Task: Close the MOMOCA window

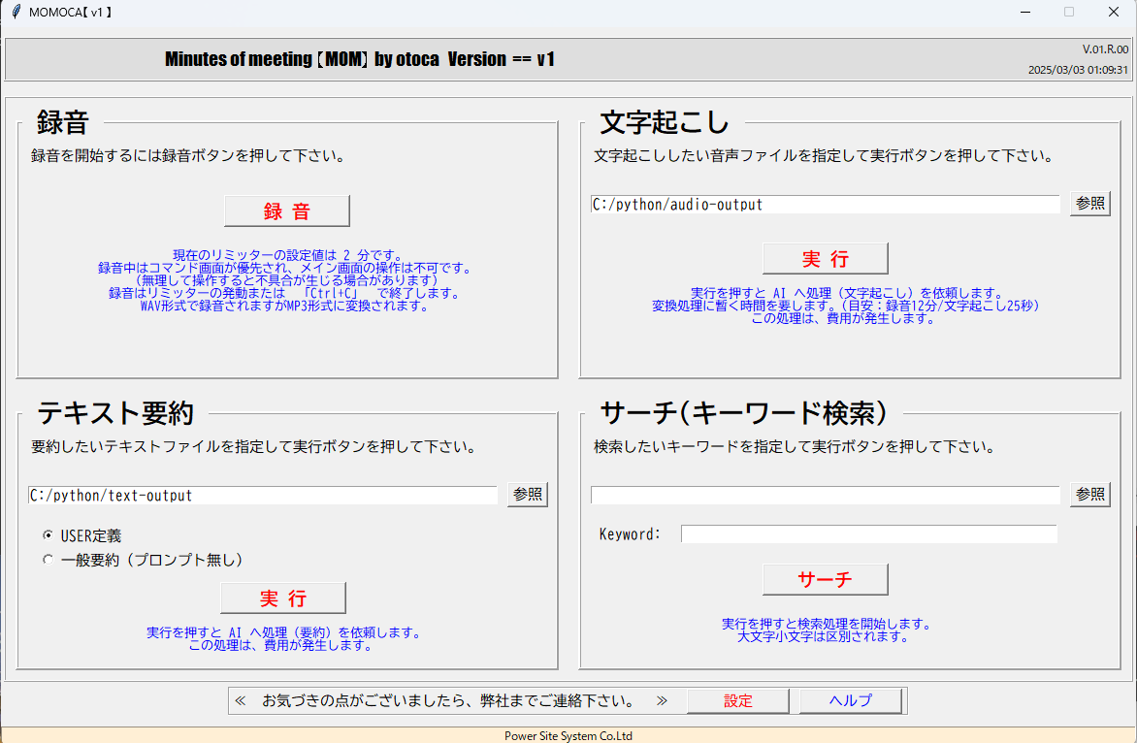Action: click(1113, 12)
